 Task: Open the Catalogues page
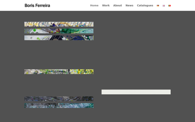[145, 6]
